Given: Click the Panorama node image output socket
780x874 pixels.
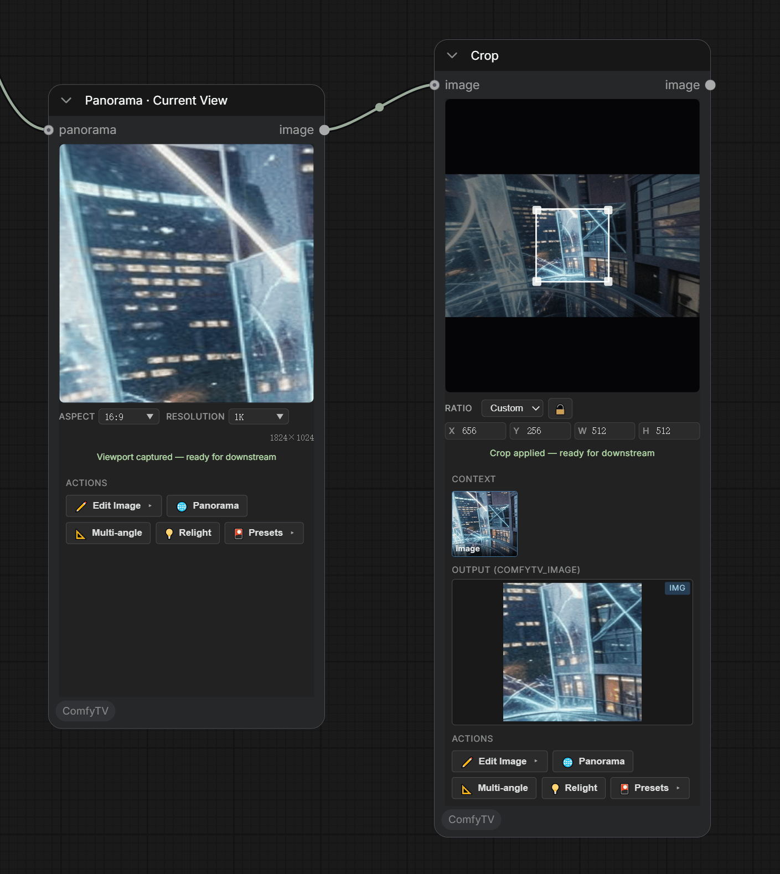Looking at the screenshot, I should pyautogui.click(x=324, y=130).
